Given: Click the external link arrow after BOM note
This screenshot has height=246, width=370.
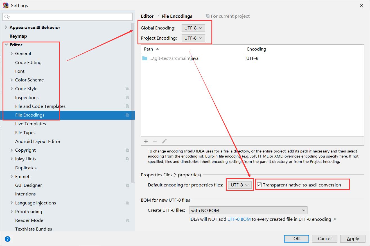Looking at the screenshot, I should point(335,219).
